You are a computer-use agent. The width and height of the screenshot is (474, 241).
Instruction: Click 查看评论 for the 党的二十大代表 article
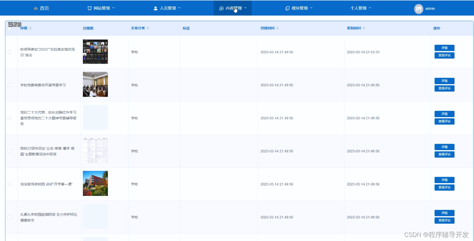[444, 121]
